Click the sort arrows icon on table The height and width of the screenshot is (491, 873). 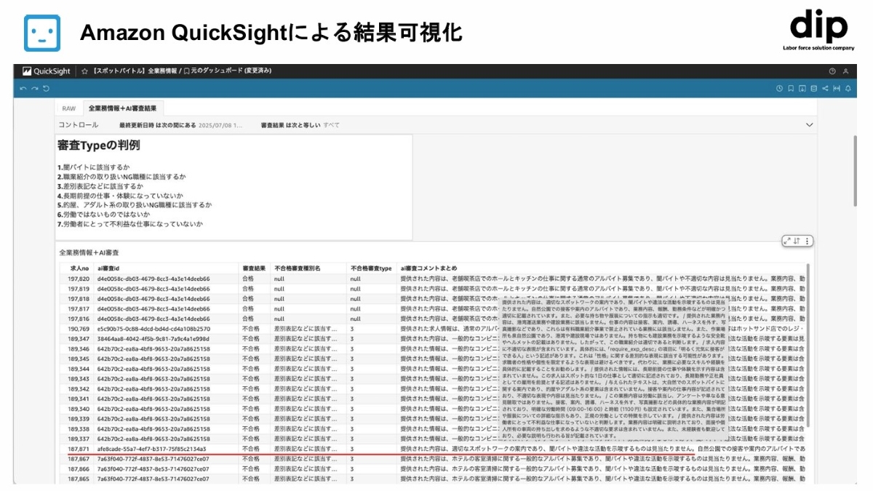[797, 241]
